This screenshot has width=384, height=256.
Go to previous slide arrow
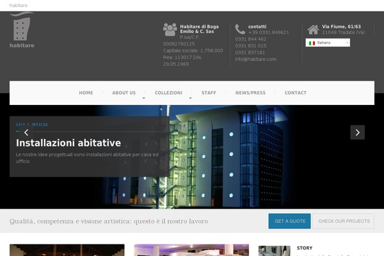pyautogui.click(x=26, y=132)
